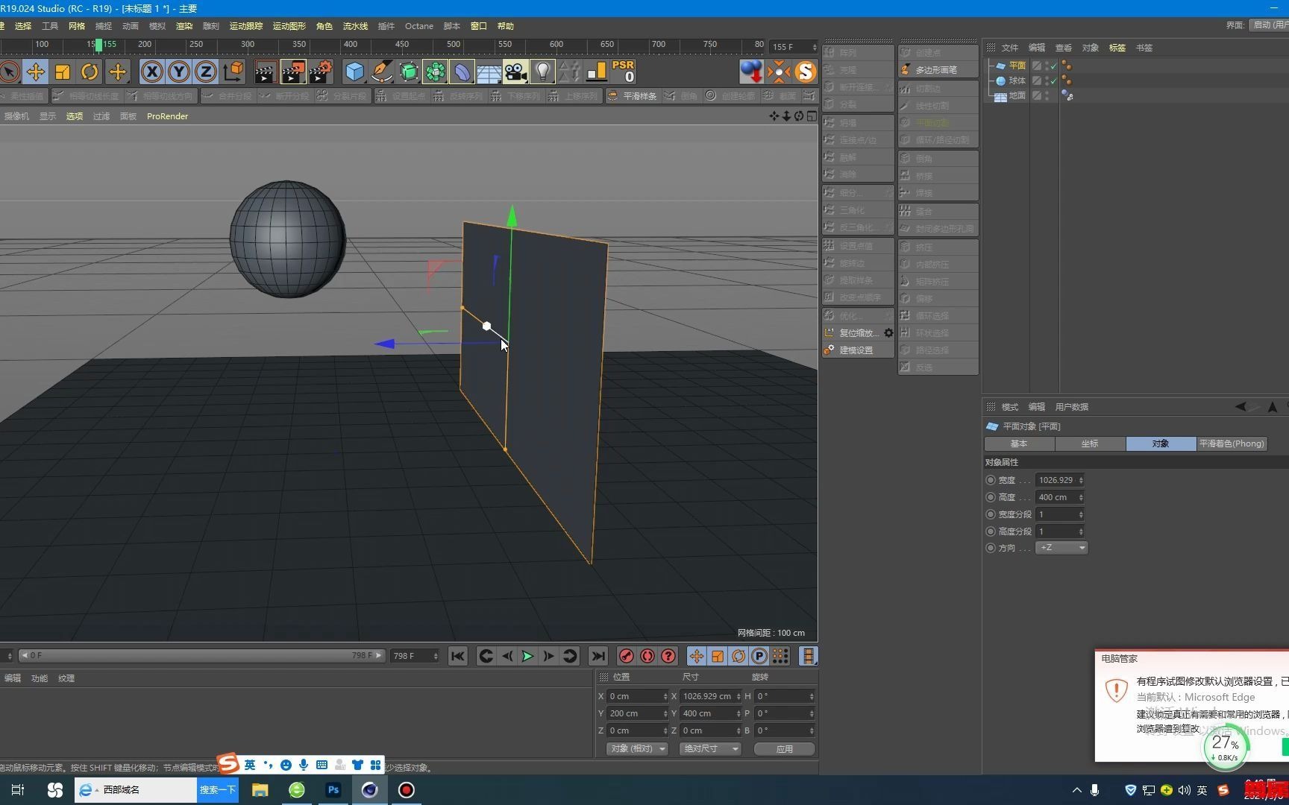Image resolution: width=1289 pixels, height=805 pixels.
Task: Activate the Rotate tool
Action: click(90, 72)
